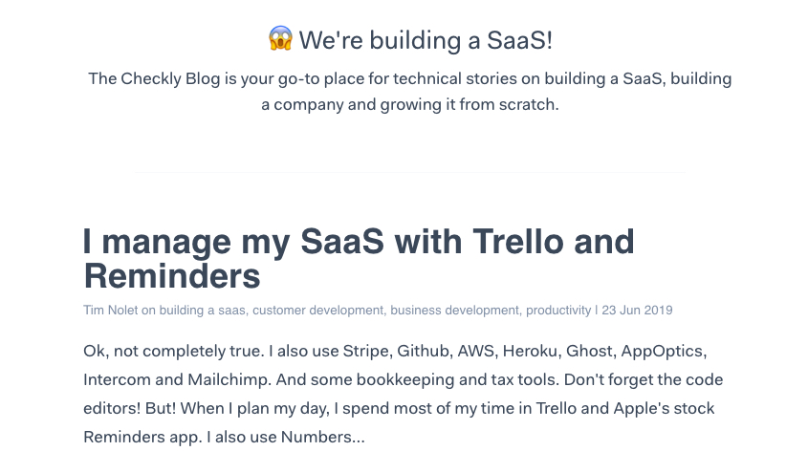Click the post date 23 Jun 2019
Viewport: 808px width, 473px height.
[637, 311]
